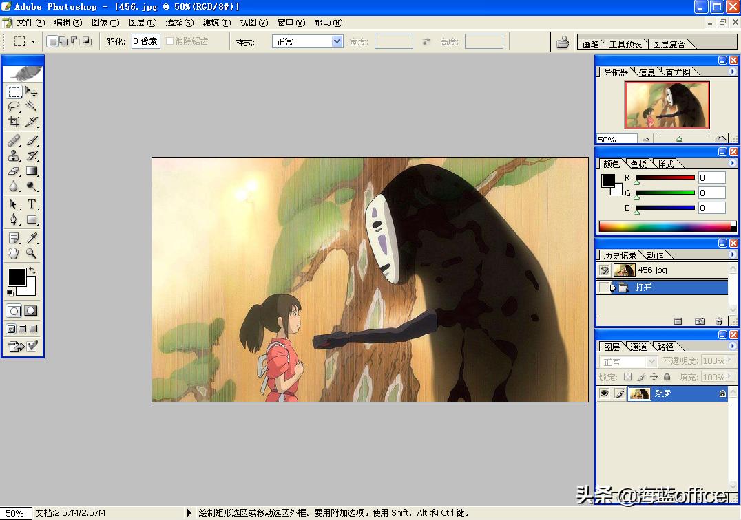Select the Type tool
The height and width of the screenshot is (520, 741).
[x=32, y=204]
